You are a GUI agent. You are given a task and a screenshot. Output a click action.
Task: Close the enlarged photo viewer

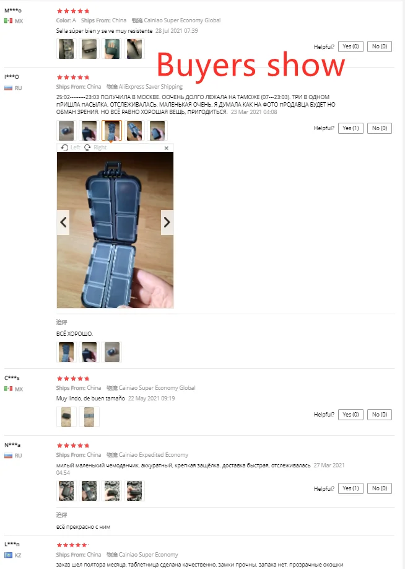(x=167, y=148)
